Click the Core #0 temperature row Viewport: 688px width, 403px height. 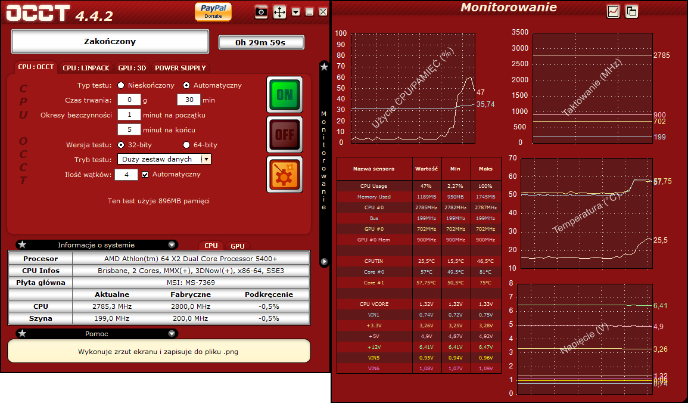click(419, 272)
